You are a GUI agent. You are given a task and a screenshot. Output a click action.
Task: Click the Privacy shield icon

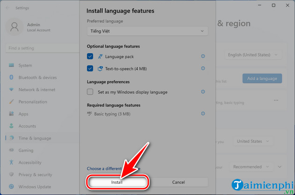click(x=11, y=174)
